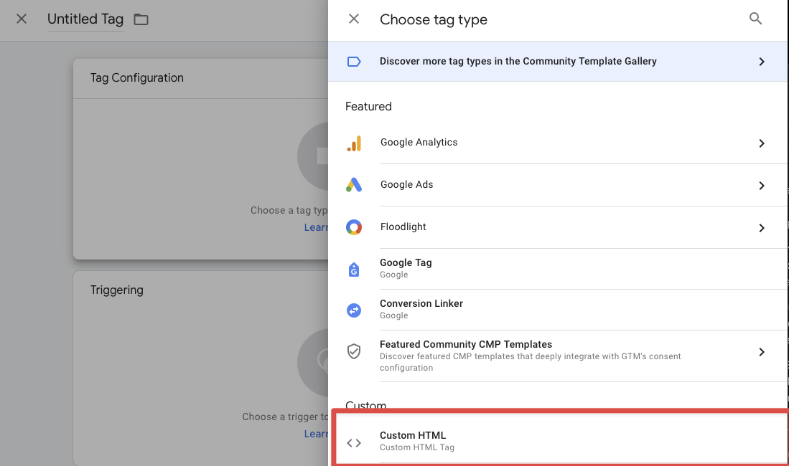Expand the Google Ads tag options chevron
Image resolution: width=789 pixels, height=466 pixels.
coord(762,185)
